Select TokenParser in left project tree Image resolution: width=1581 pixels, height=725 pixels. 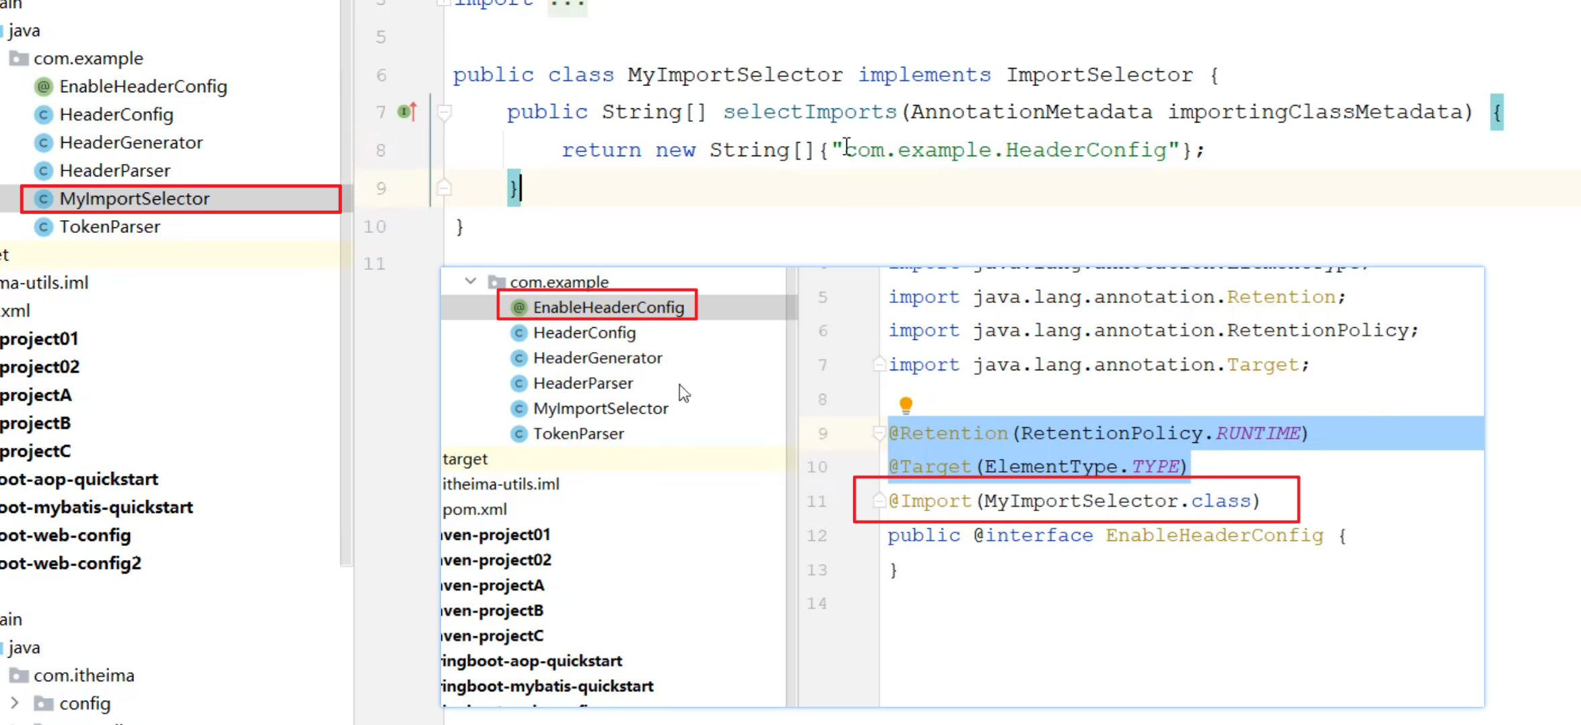[110, 228]
